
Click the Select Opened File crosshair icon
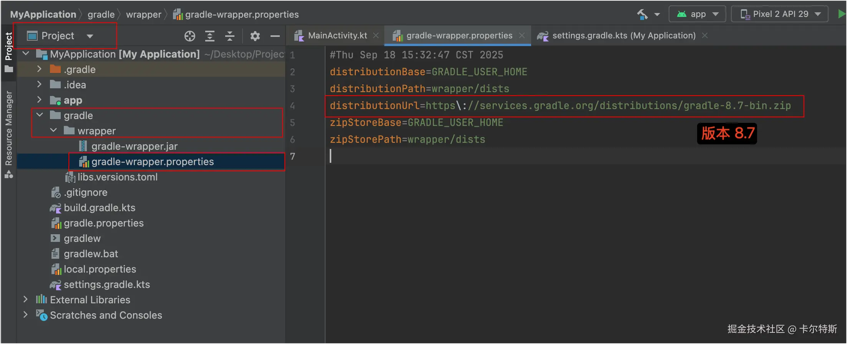click(190, 36)
